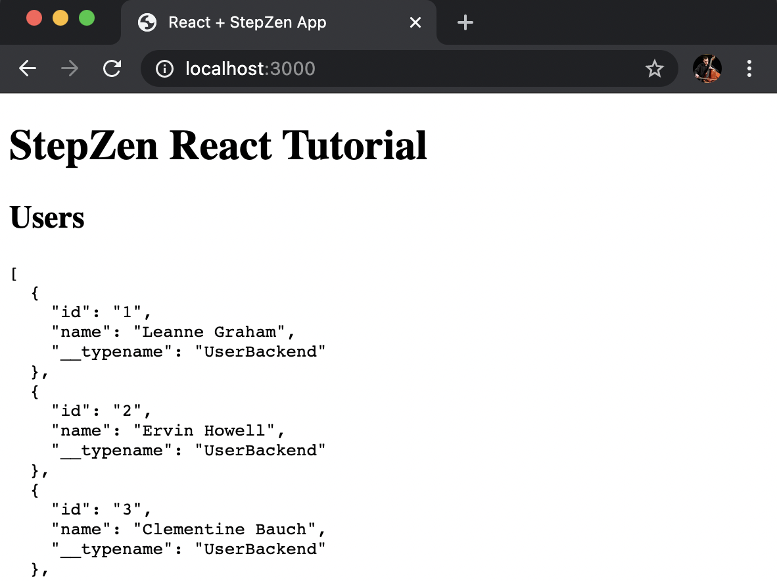Close the React + StepZen App tab

pos(415,22)
